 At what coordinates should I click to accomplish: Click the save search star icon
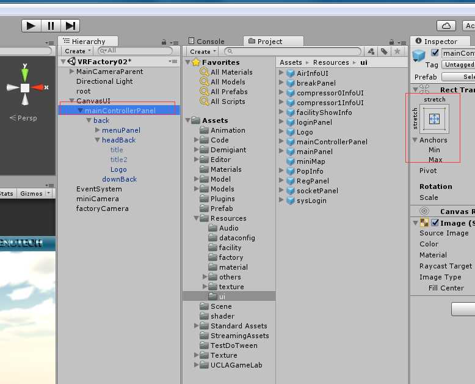tap(397, 51)
